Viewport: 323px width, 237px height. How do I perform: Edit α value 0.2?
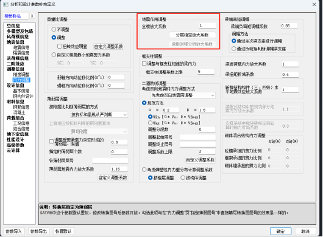[x=171, y=110]
